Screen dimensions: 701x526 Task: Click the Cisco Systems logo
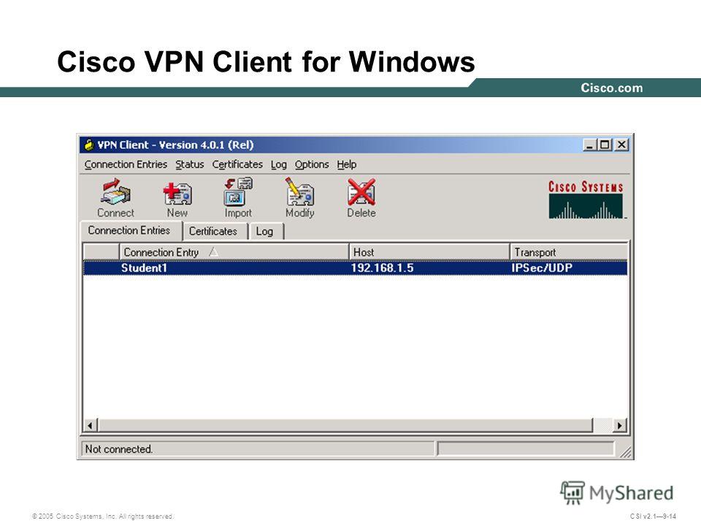click(586, 199)
